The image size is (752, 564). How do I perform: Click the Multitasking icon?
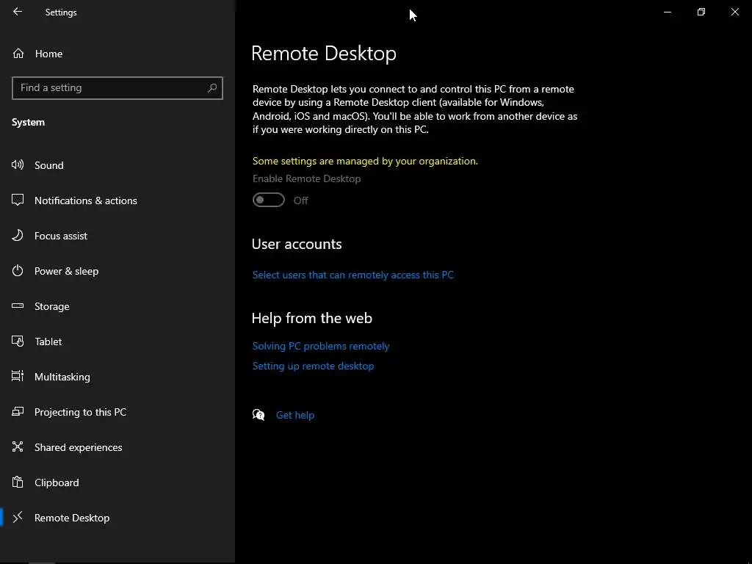18,376
